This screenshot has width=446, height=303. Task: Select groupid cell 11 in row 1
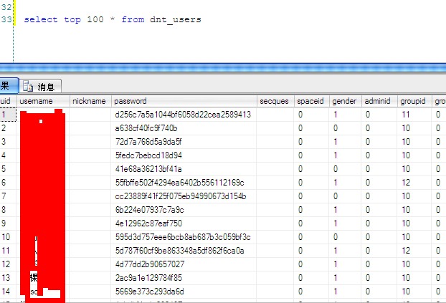pos(414,115)
